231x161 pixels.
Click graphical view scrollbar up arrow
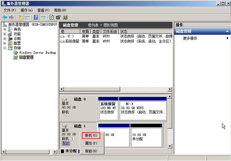tap(170, 97)
